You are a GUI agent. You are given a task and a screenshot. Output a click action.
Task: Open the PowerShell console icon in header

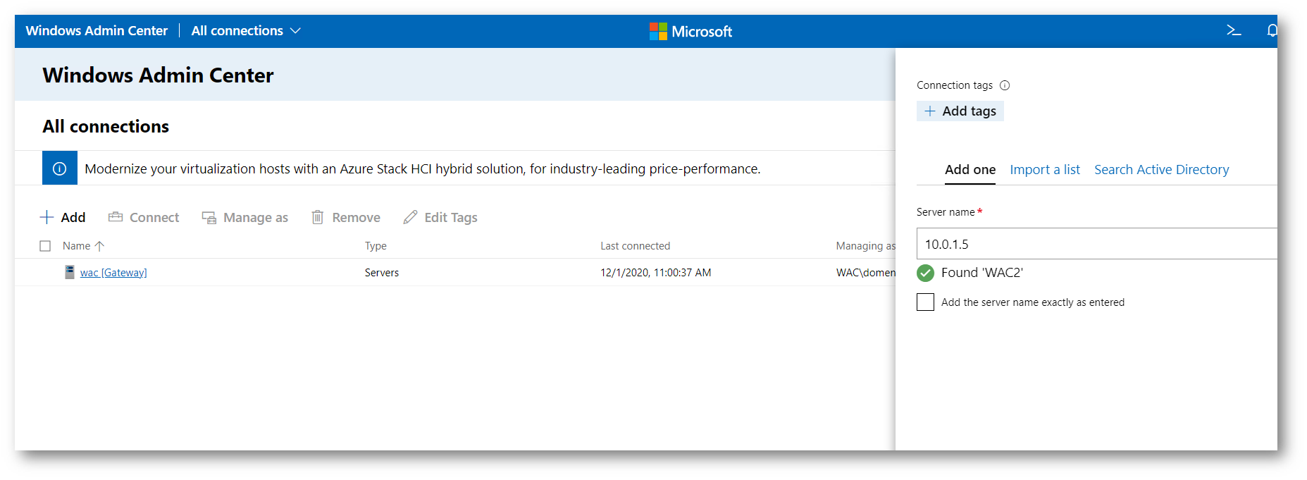point(1234,30)
